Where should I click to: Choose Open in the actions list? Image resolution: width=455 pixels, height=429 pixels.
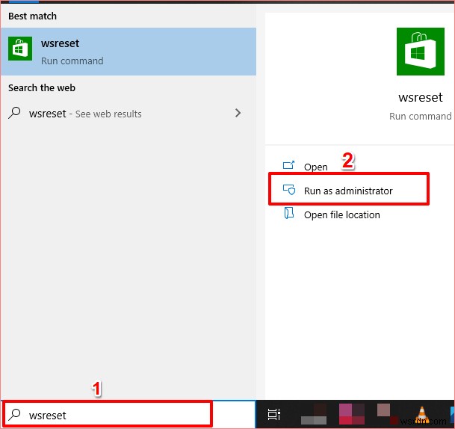click(x=316, y=167)
